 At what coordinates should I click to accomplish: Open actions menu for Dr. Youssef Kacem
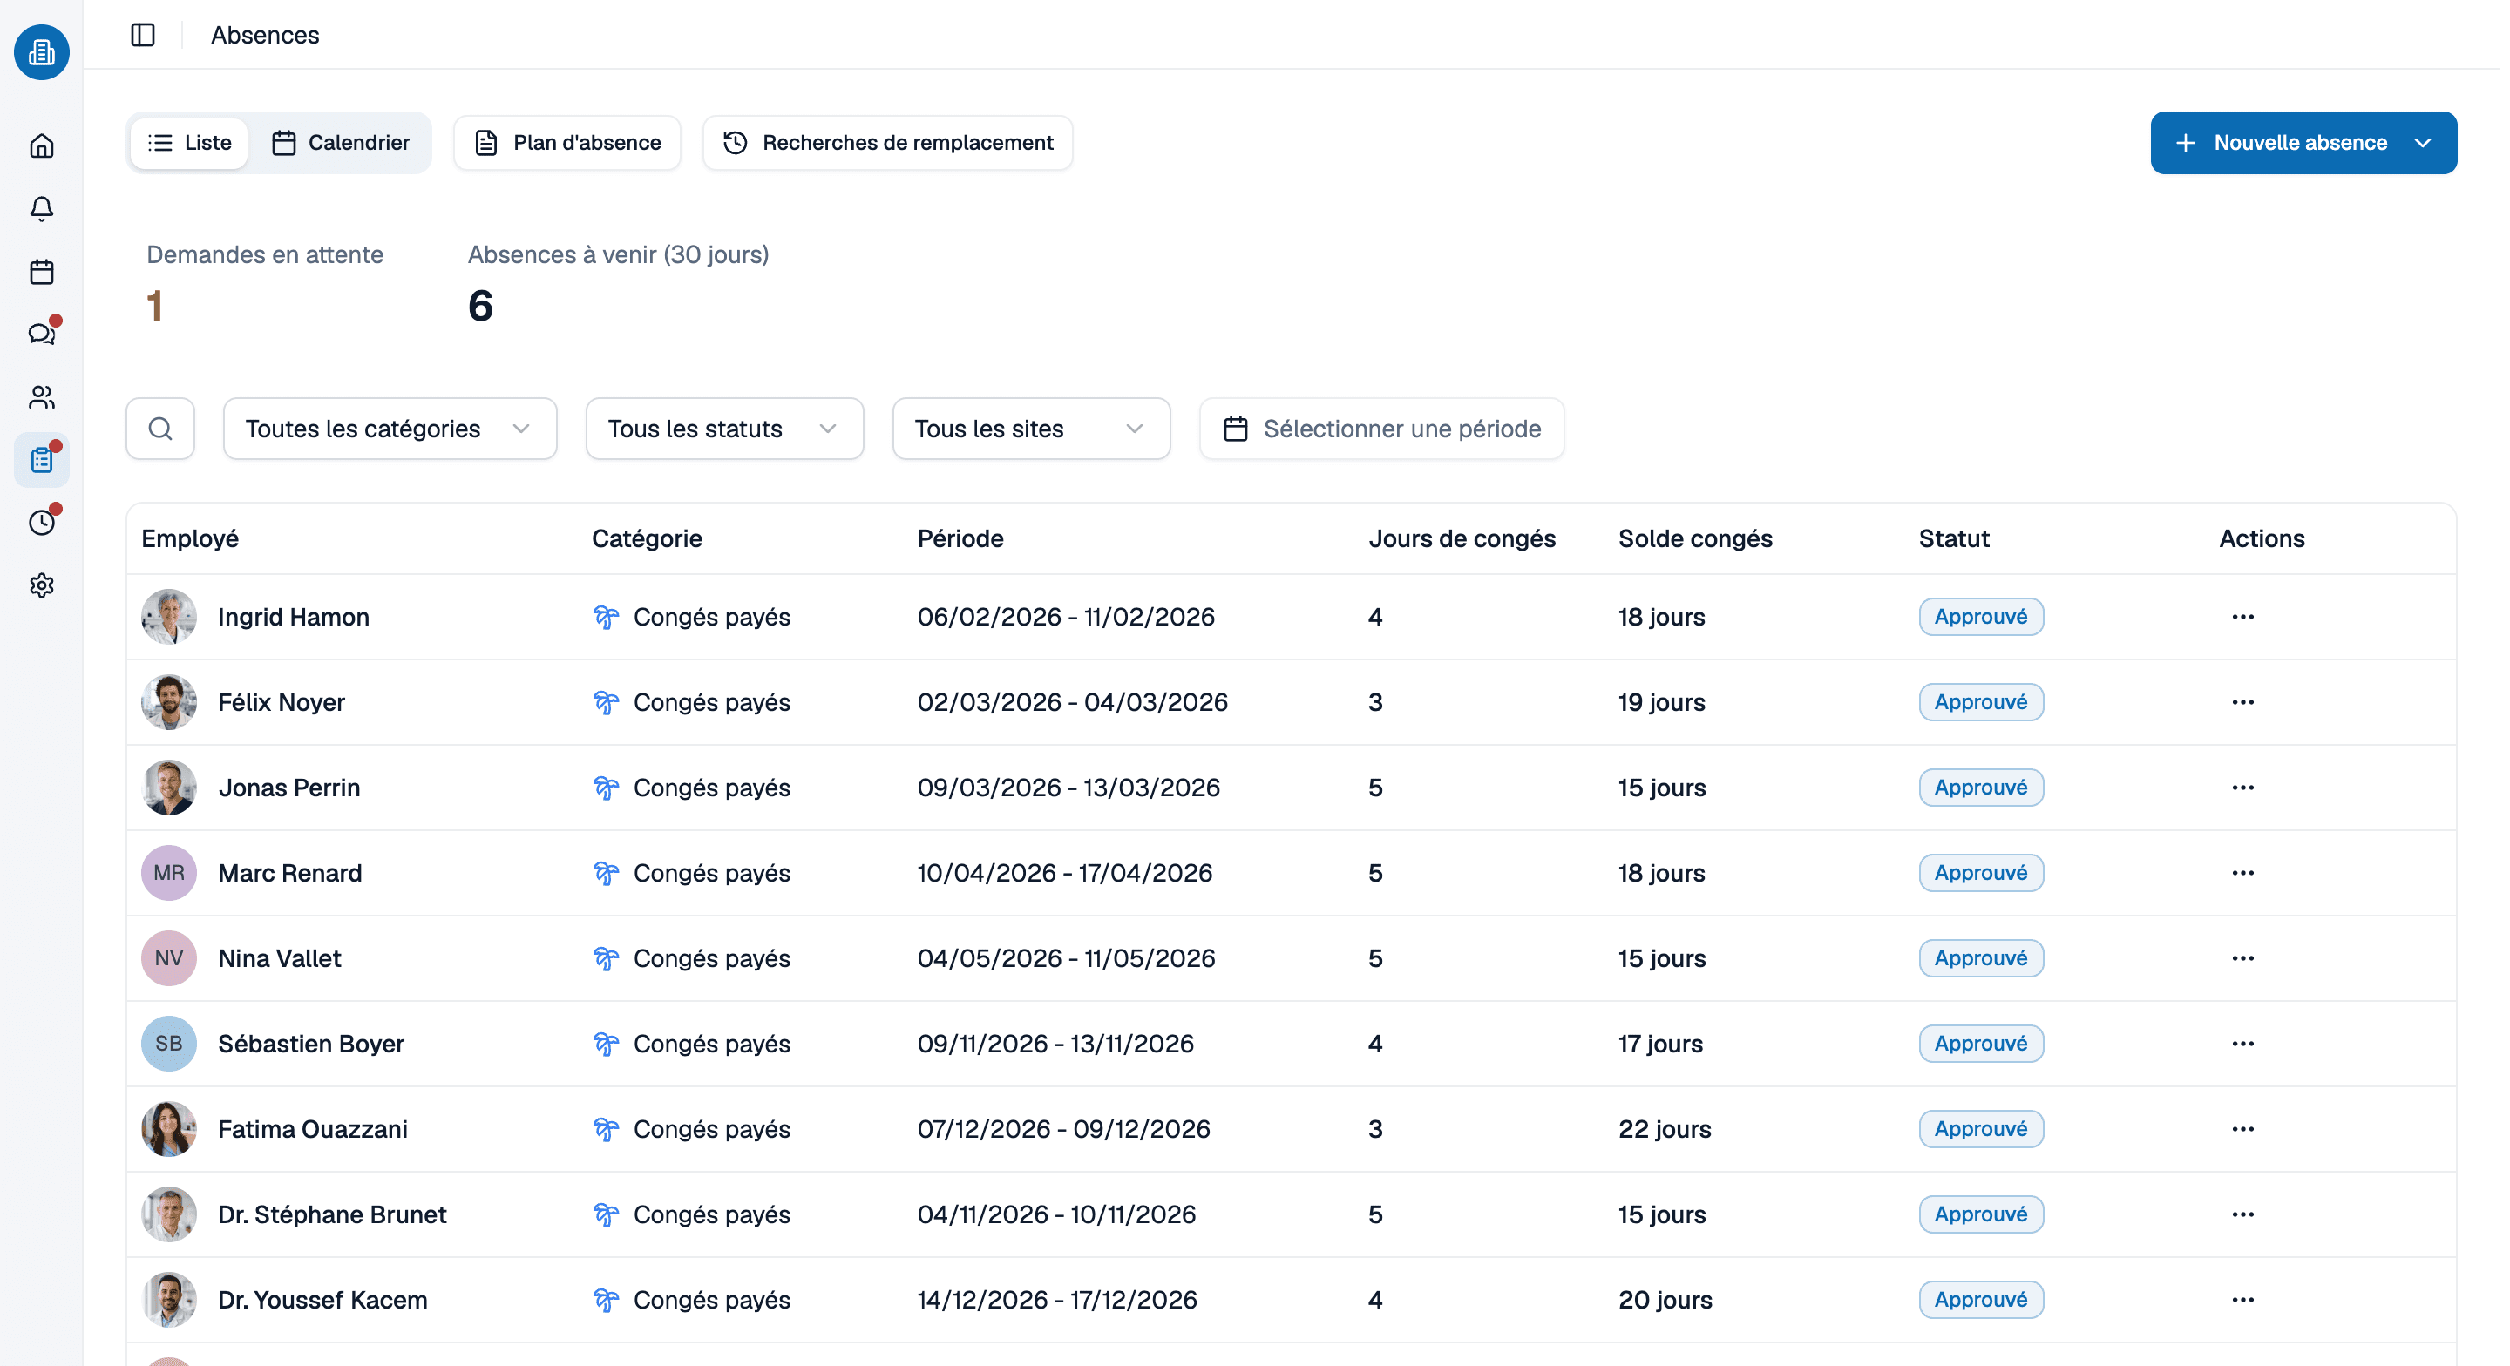click(2243, 1300)
